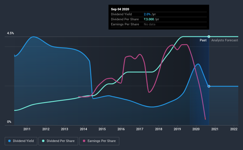
Task: Click the ₹3.000 /yr tooltip value
Action: coord(151,19)
